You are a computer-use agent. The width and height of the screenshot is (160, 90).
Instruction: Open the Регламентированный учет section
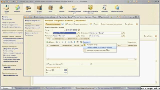pos(74,9)
